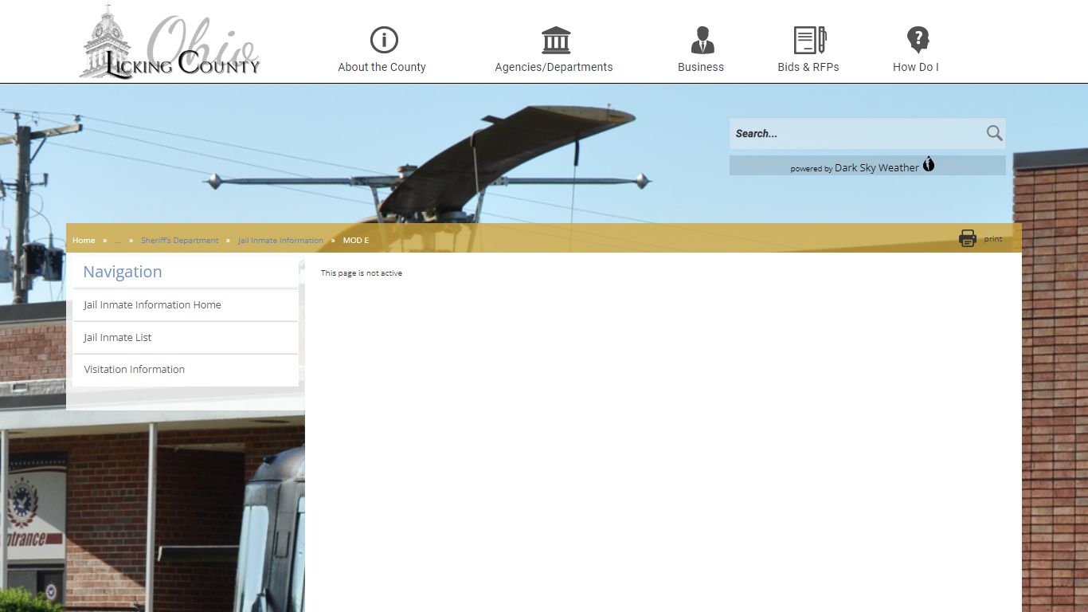
Task: Select Jail Inmate List in Navigation
Action: click(x=118, y=338)
